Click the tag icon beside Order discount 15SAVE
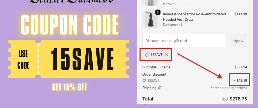The image size is (258, 108). 144,81
